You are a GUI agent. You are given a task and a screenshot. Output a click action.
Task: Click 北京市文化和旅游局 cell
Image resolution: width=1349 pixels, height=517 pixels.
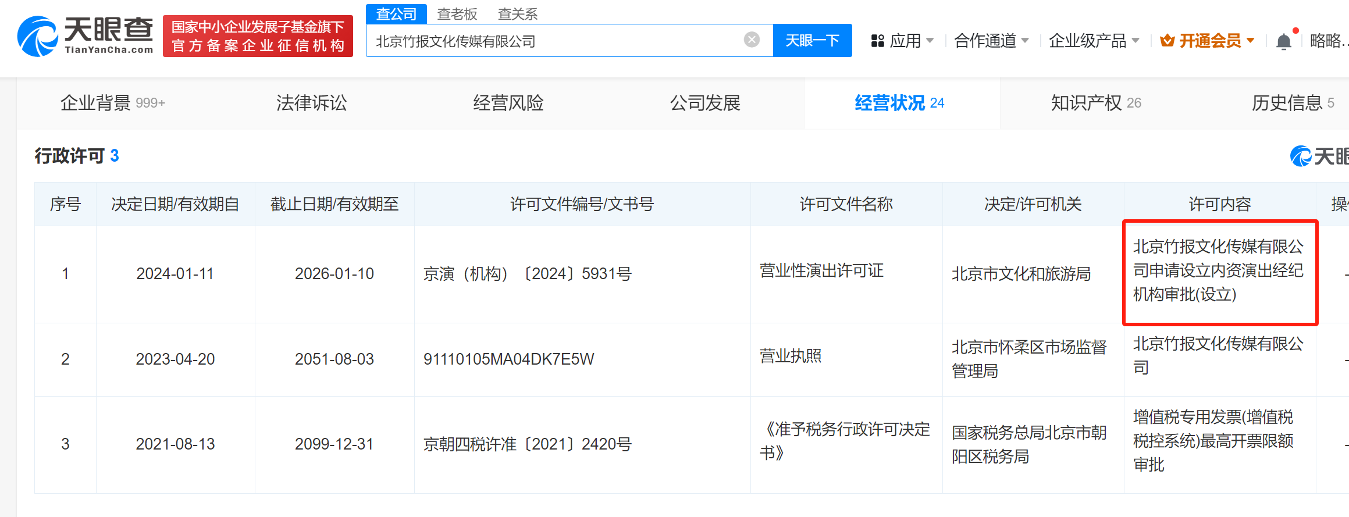click(x=1021, y=273)
